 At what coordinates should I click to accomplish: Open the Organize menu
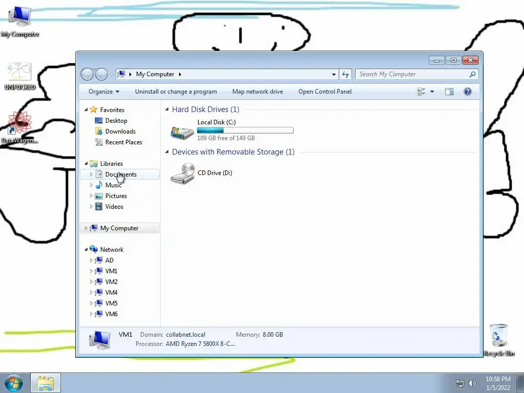[x=103, y=92]
